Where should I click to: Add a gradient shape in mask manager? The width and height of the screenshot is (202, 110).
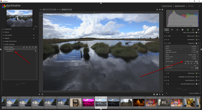coord(36,47)
